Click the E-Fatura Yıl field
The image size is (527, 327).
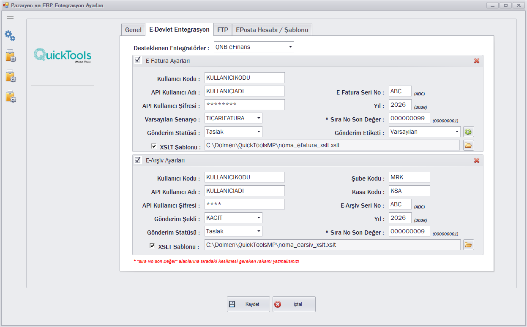(400, 105)
